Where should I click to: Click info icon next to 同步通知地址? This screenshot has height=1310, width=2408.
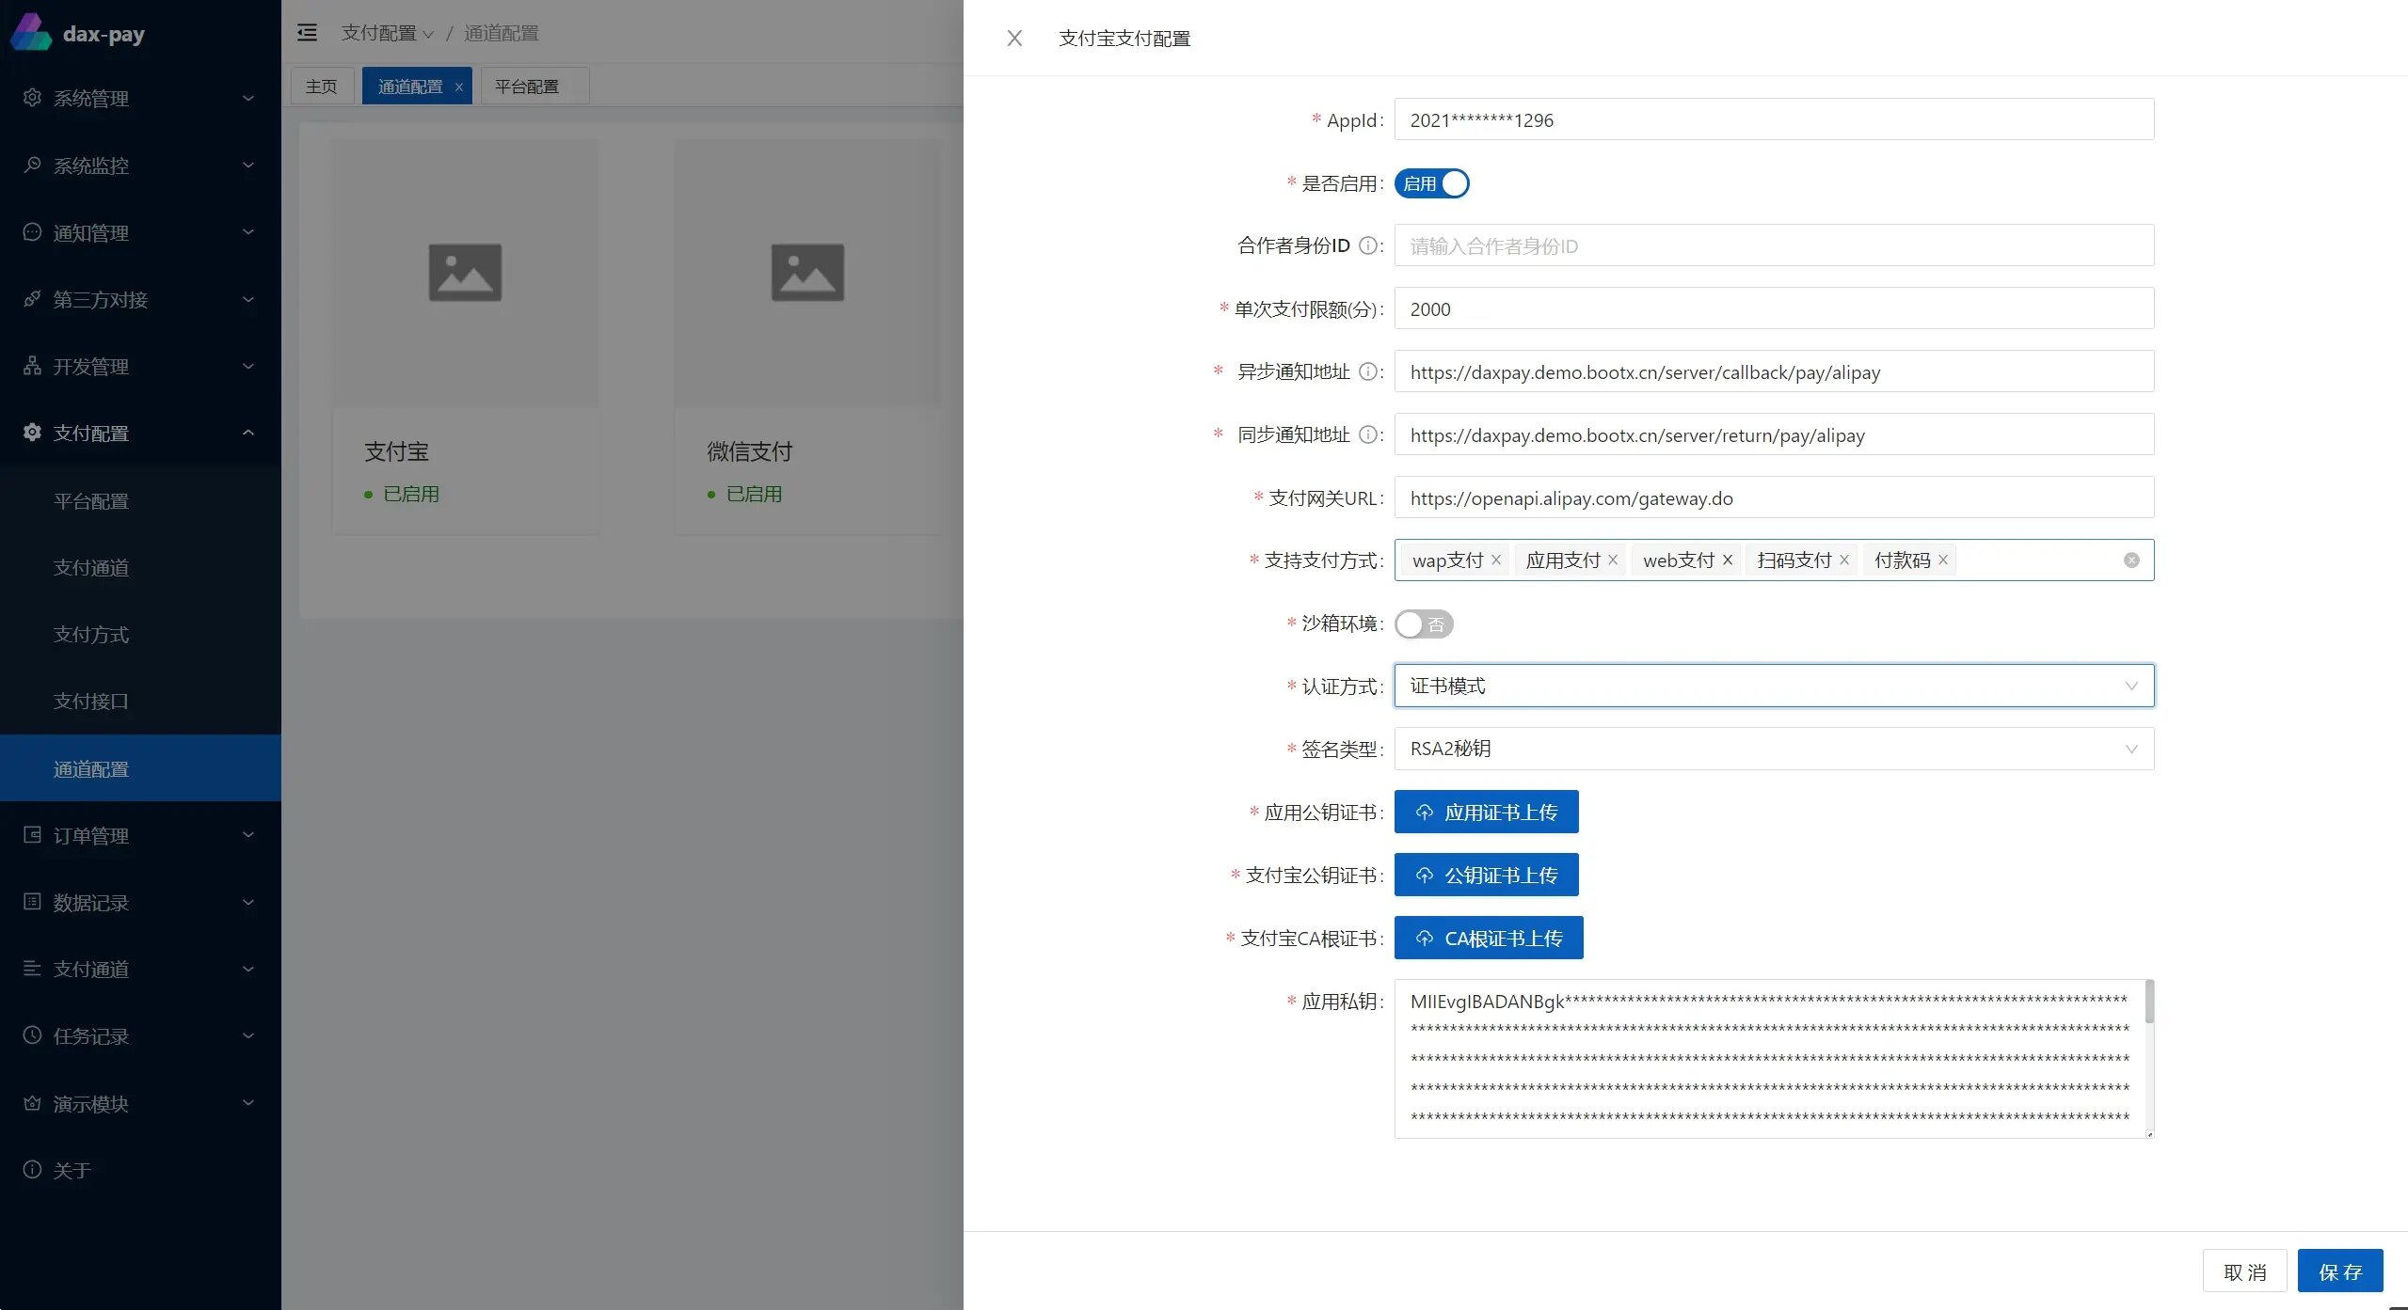1368,434
